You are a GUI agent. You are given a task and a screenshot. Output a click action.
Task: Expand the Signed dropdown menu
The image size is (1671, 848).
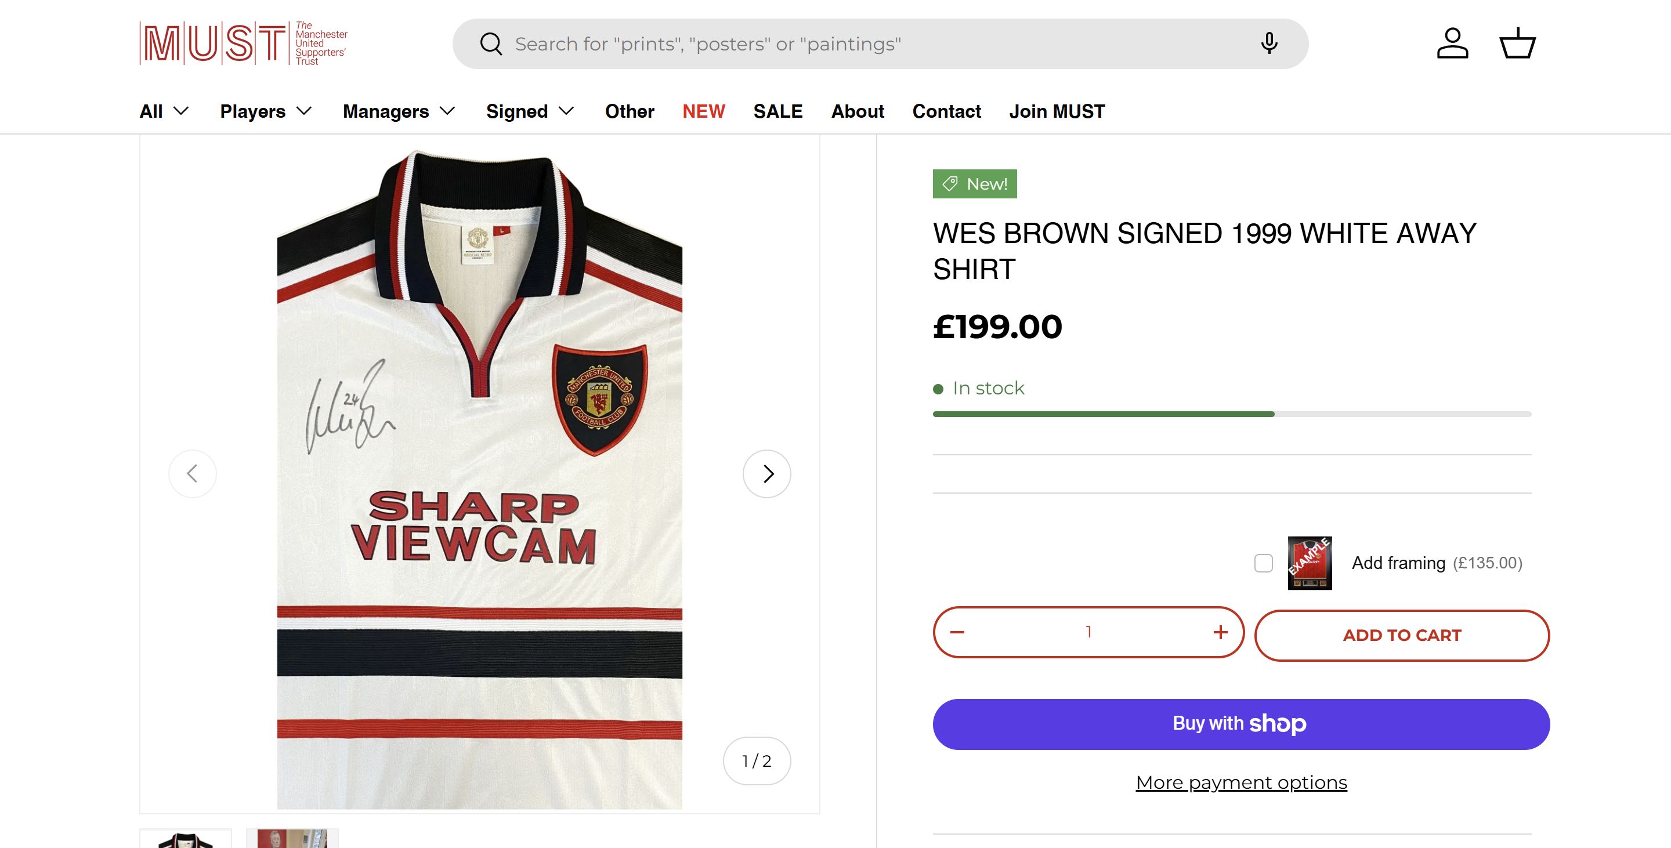[530, 111]
